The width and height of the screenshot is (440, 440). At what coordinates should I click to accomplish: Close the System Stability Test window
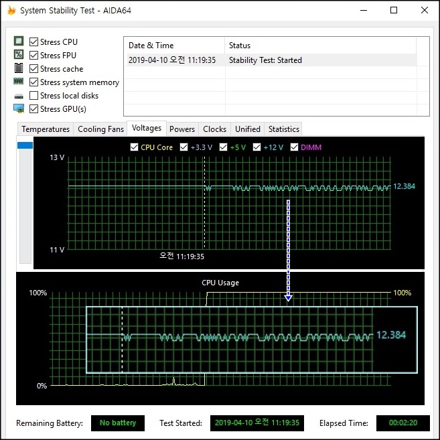point(425,11)
